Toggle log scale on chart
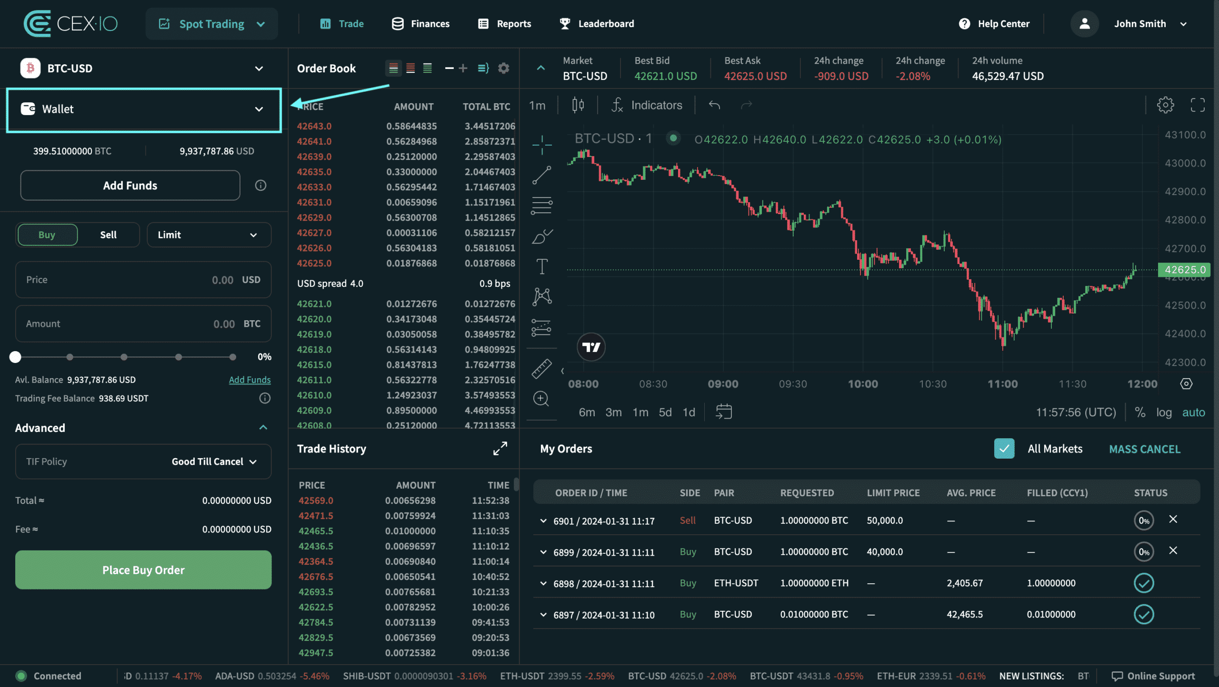Screen dimensions: 1219x687 [1164, 412]
